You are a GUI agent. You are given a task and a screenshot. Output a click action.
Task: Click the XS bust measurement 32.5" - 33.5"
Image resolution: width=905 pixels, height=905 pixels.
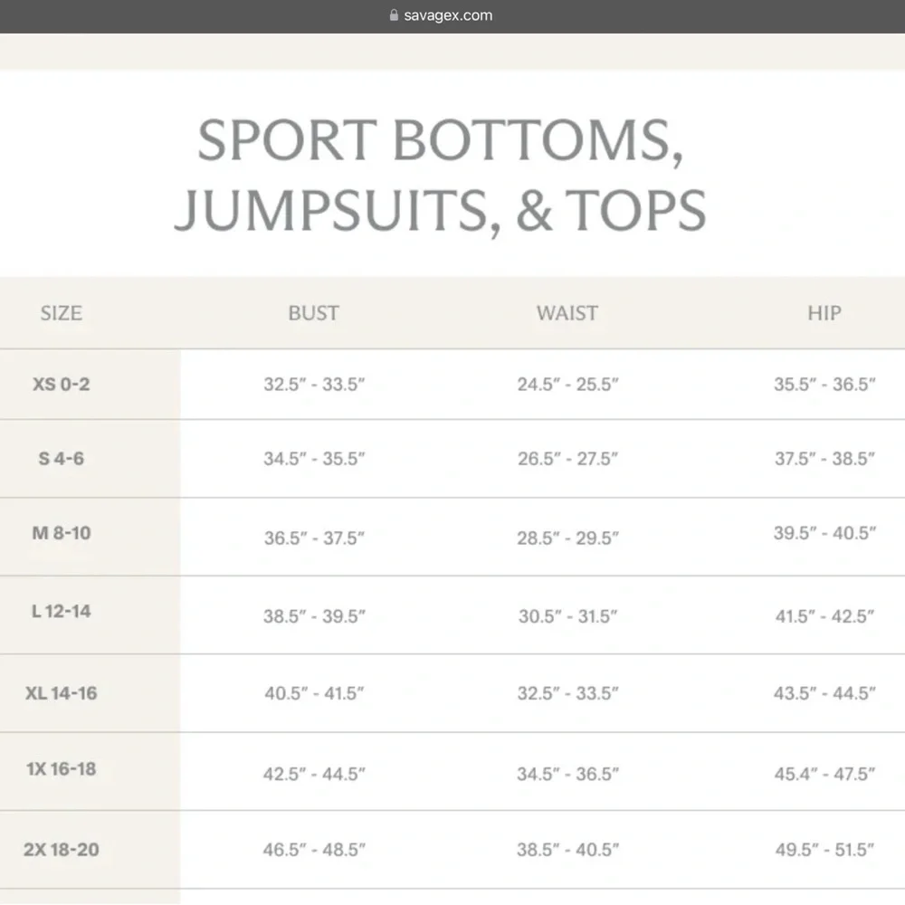point(314,385)
